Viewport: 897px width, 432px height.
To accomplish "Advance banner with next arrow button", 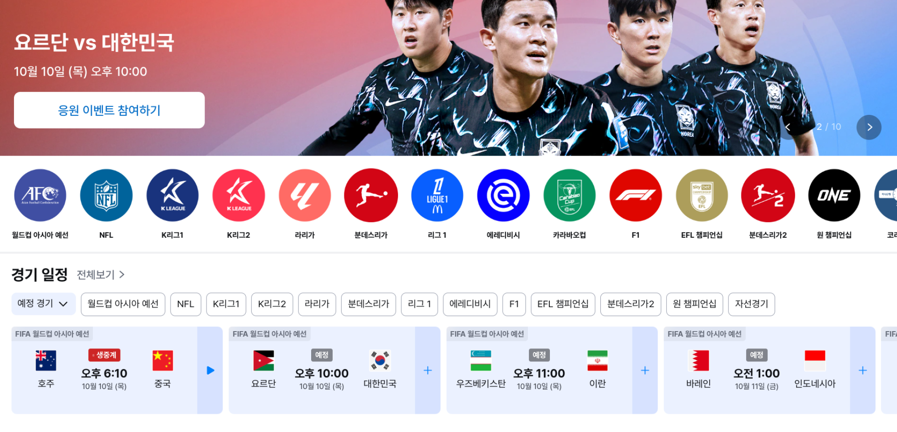I will [x=869, y=127].
